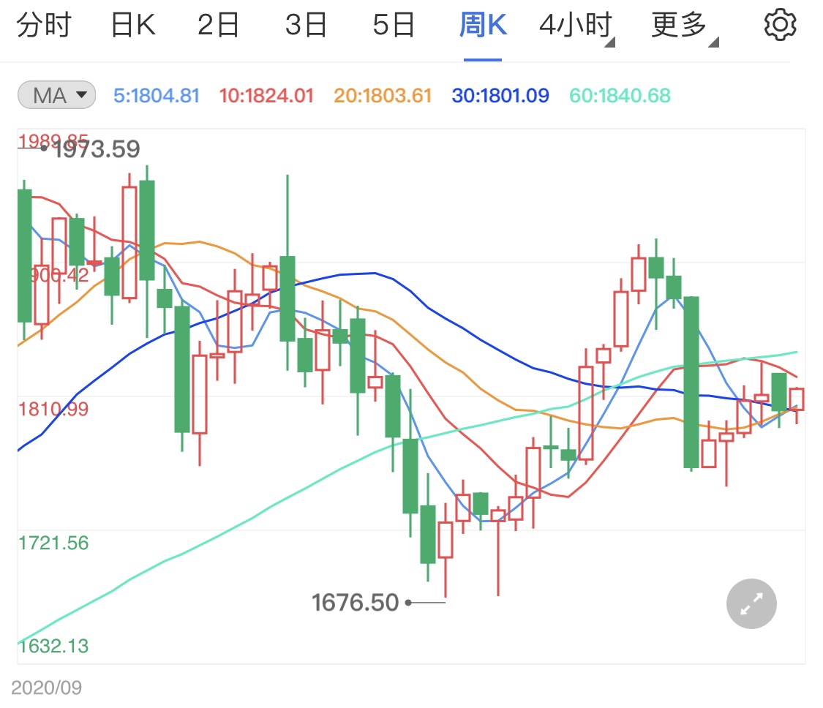Click the red 1810.99 price level label
The width and height of the screenshot is (823, 708).
[53, 410]
